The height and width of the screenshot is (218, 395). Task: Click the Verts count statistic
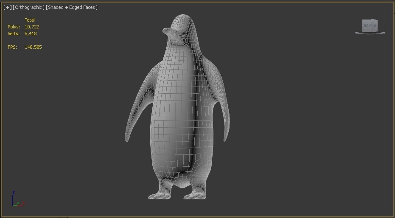click(31, 34)
